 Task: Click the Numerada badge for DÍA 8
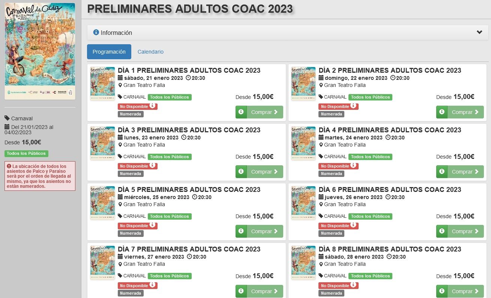(332, 293)
